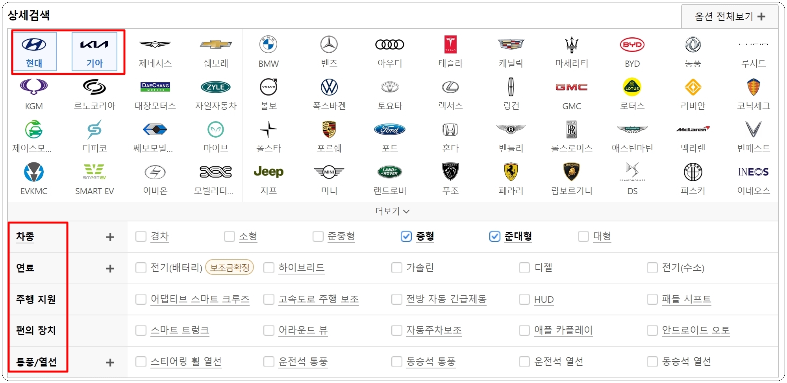Pick the GMC brand logo
The width and height of the screenshot is (787, 383).
coord(572,87)
